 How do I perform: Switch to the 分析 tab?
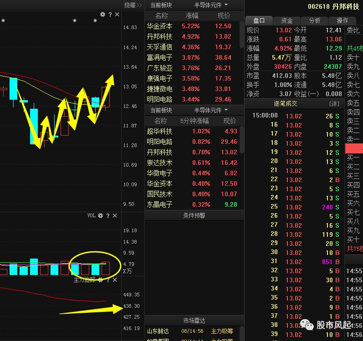tap(315, 20)
